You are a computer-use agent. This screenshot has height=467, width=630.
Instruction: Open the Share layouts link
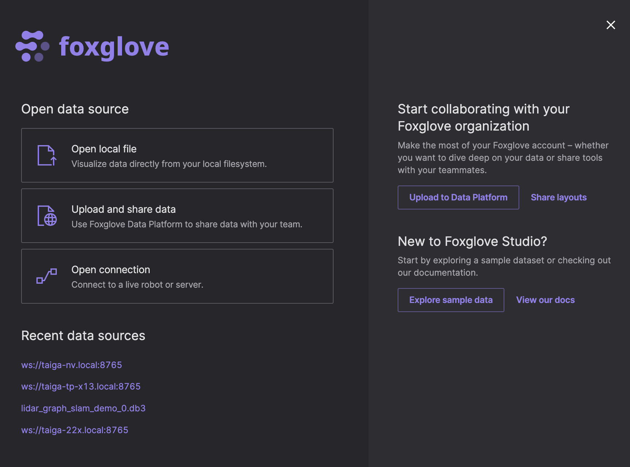click(x=559, y=197)
